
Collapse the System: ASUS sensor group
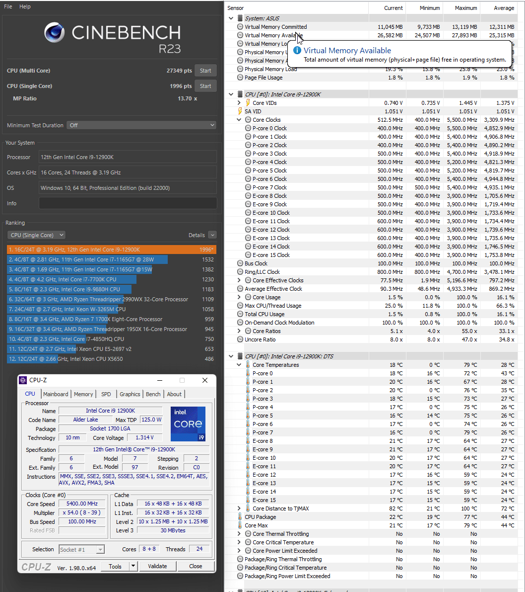click(231, 18)
